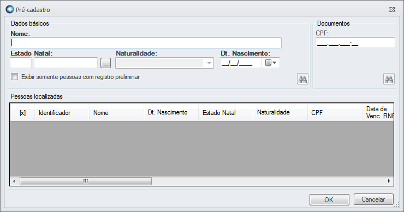Click the binoculars search icon in Documentos
Viewport: 404px width, 212px height.
point(389,79)
